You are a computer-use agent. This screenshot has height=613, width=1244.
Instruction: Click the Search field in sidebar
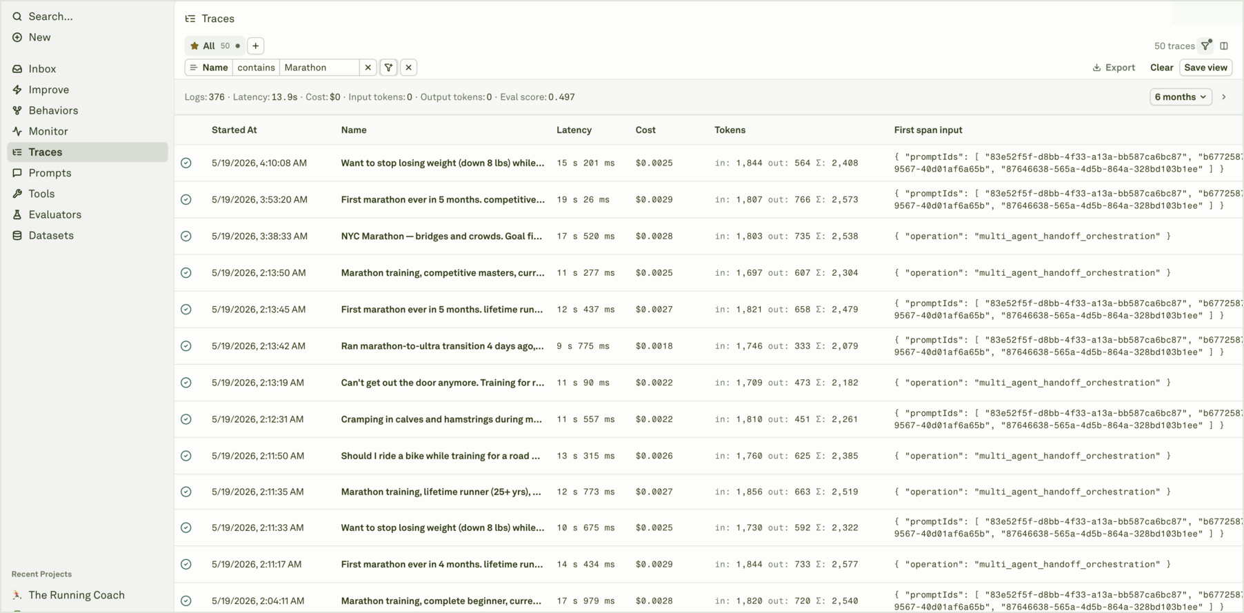[88, 16]
